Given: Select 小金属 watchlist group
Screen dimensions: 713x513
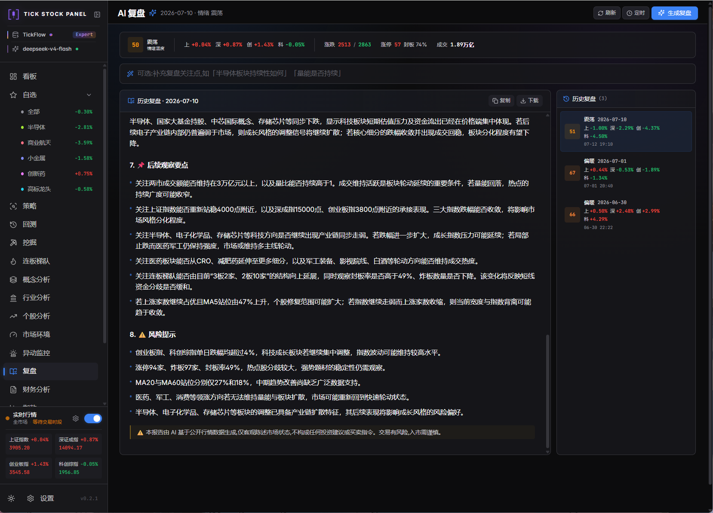Looking at the screenshot, I should (57, 158).
